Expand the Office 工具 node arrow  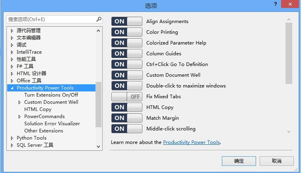[12, 81]
